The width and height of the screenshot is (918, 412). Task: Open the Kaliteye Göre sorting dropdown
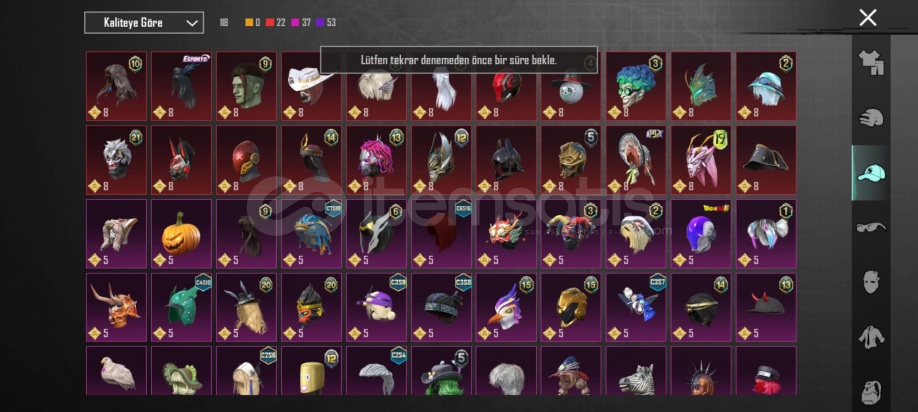click(144, 22)
